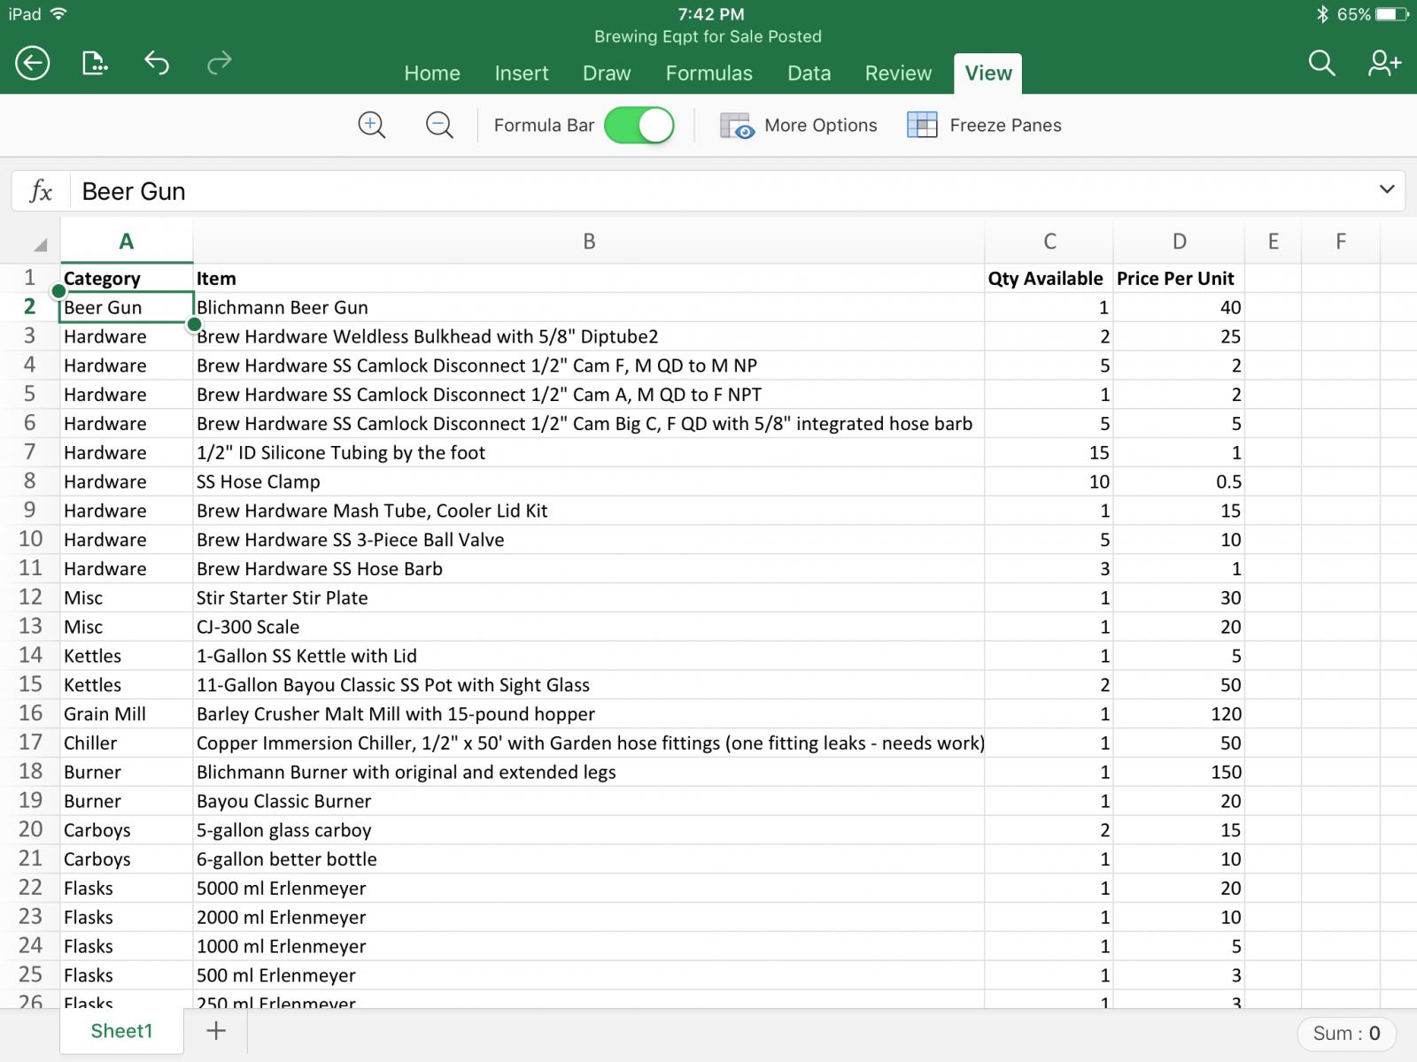Redo the last action
The height and width of the screenshot is (1062, 1417).
(219, 63)
